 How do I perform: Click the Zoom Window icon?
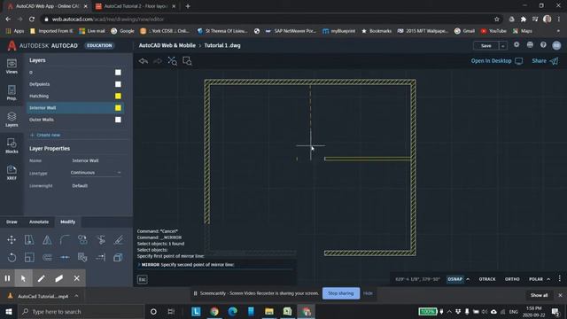pyautogui.click(x=187, y=61)
